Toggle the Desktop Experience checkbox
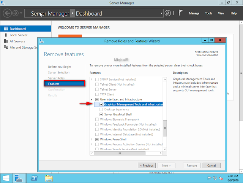 pyautogui.click(x=101, y=109)
